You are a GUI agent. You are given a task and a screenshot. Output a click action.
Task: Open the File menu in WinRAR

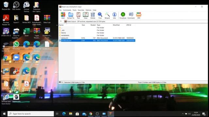pos(60,10)
